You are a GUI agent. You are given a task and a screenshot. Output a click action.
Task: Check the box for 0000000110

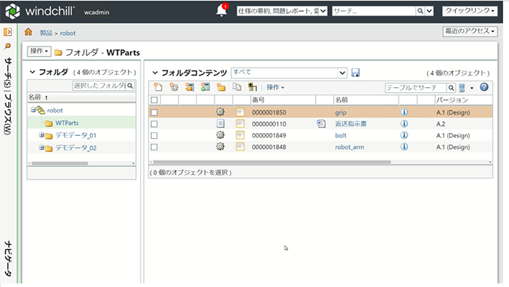coord(154,124)
